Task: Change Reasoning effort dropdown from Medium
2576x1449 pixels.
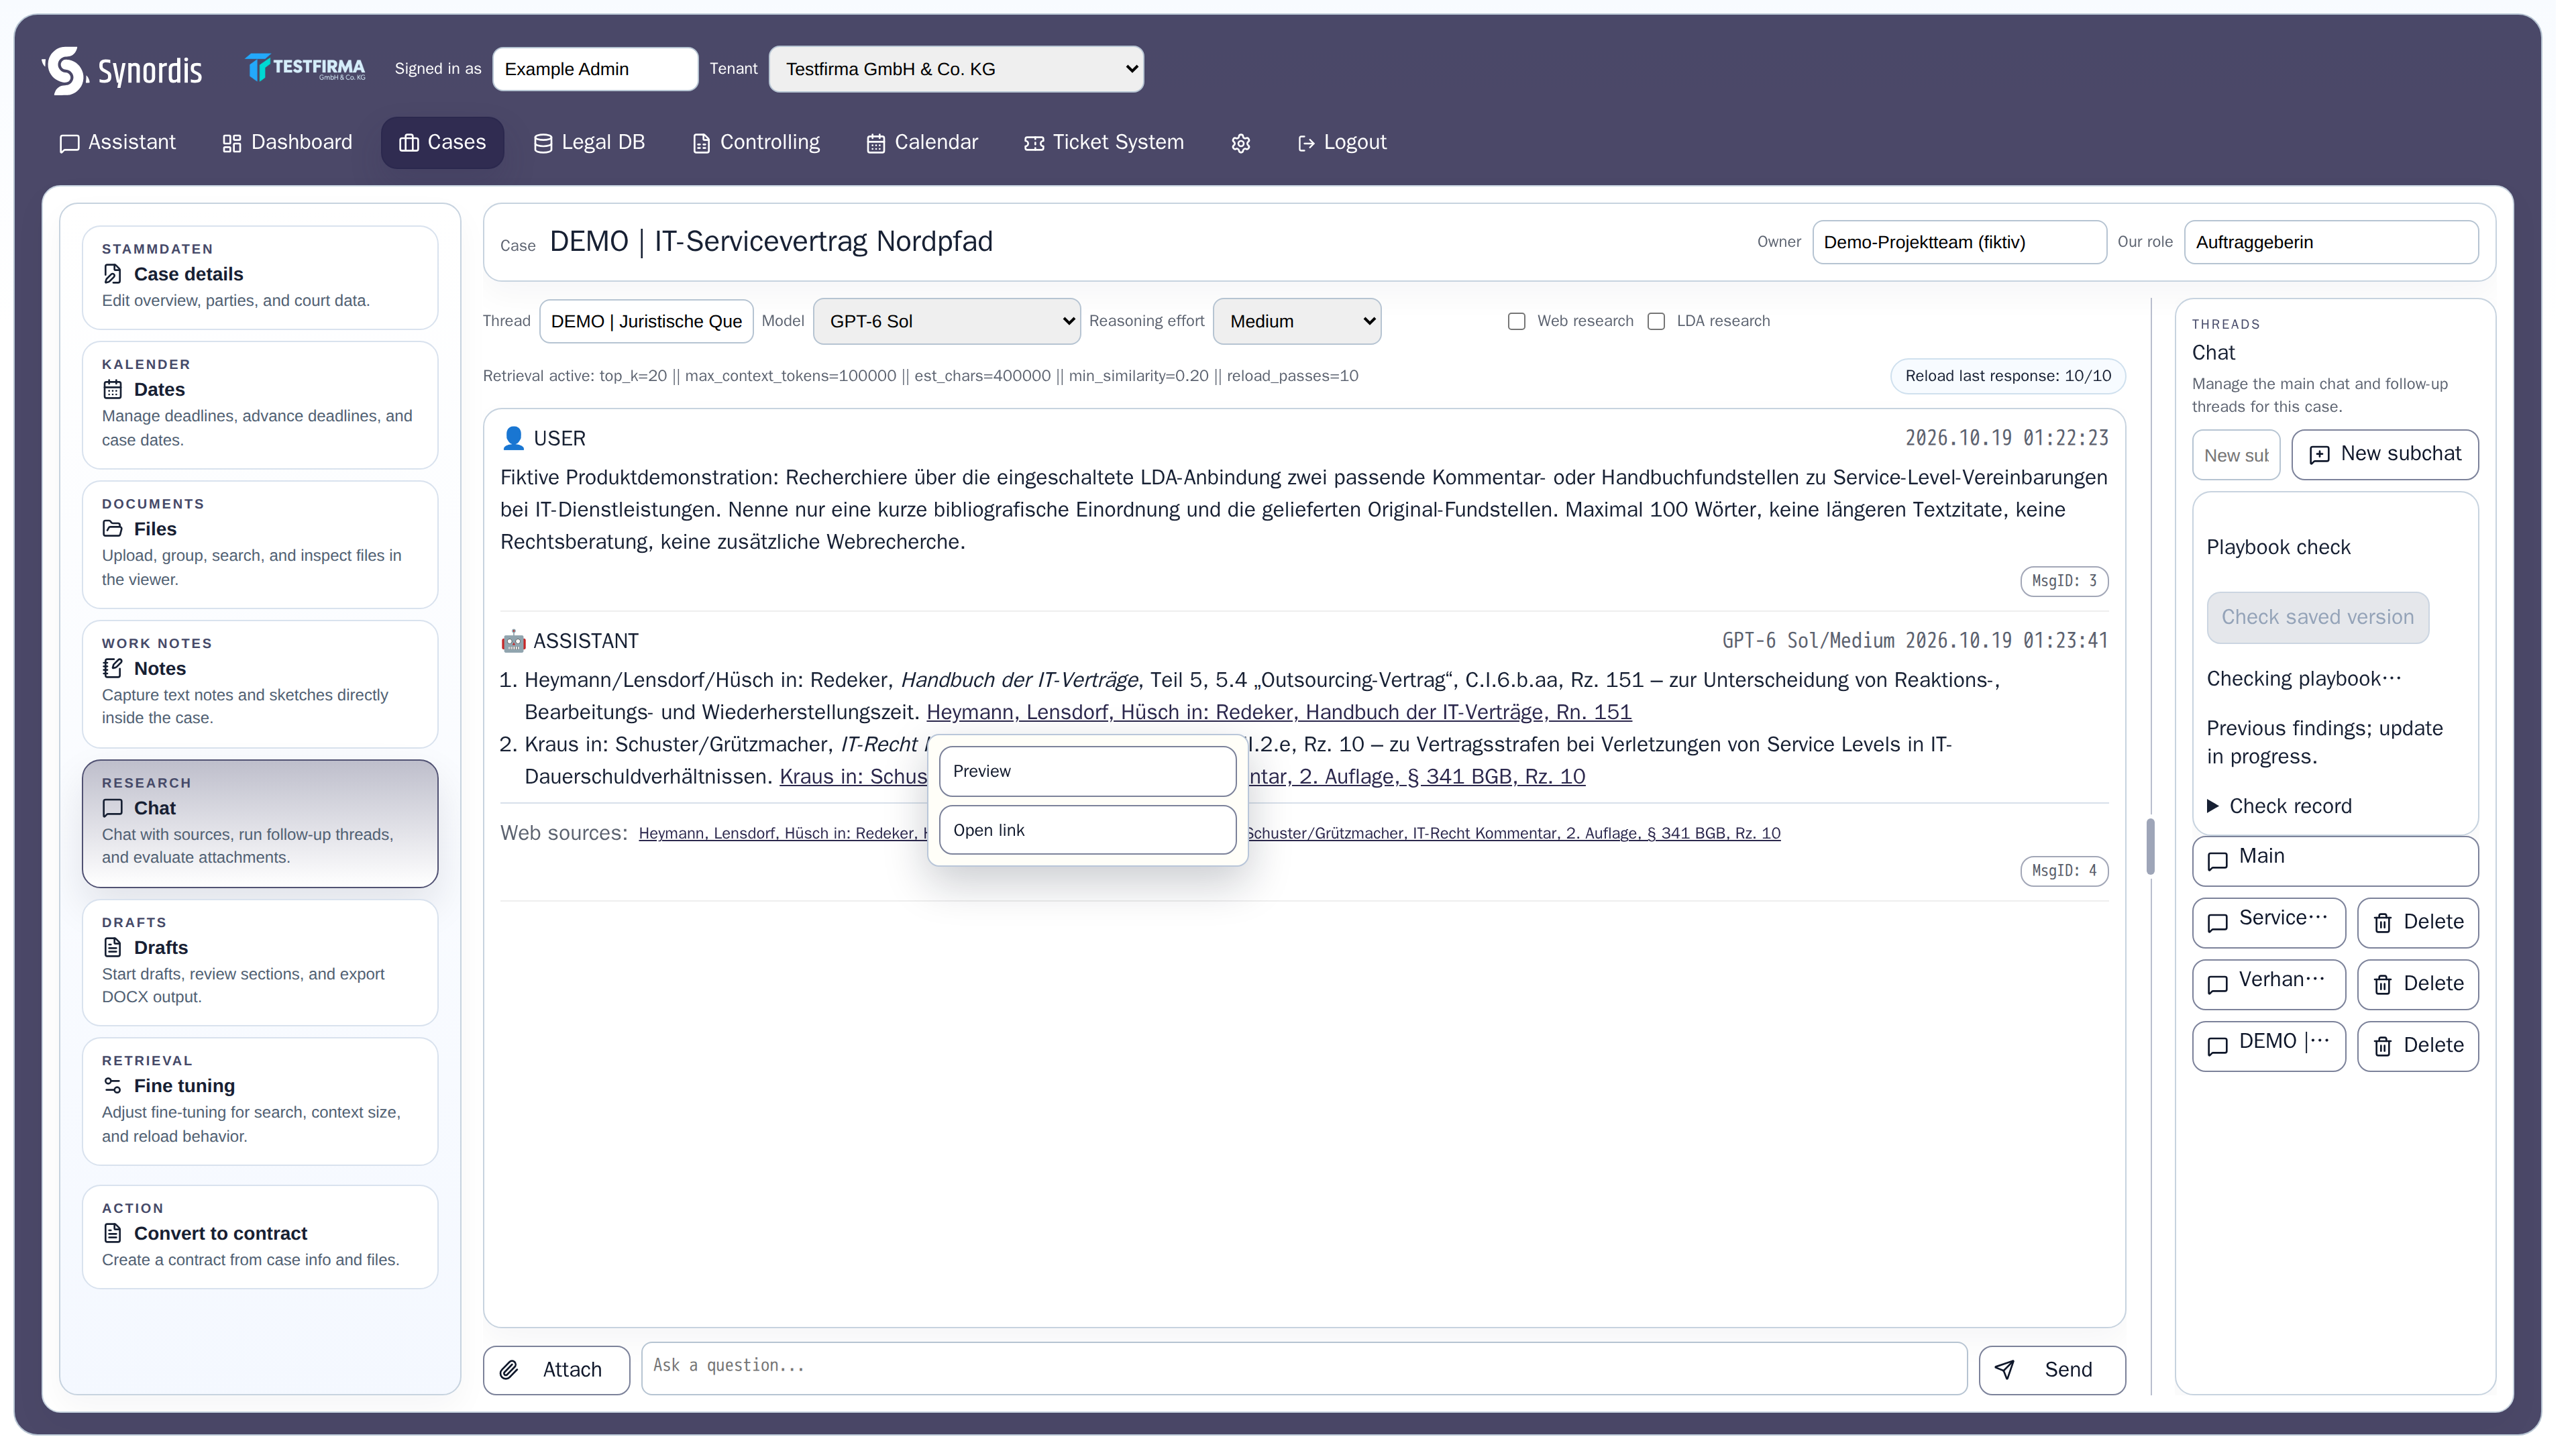Action: click(1307, 324)
